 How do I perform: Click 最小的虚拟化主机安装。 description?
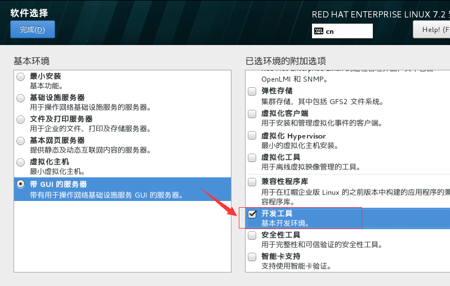point(300,146)
